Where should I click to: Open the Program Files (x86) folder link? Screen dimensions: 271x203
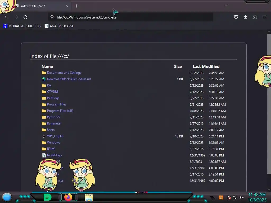(60, 111)
